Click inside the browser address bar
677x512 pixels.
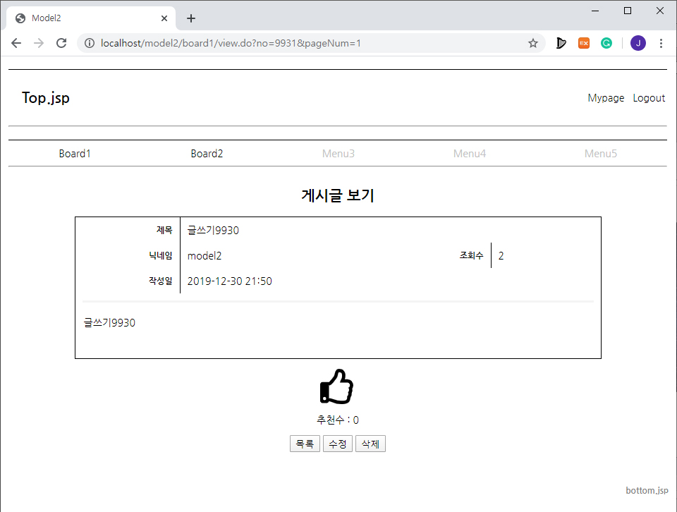click(282, 43)
